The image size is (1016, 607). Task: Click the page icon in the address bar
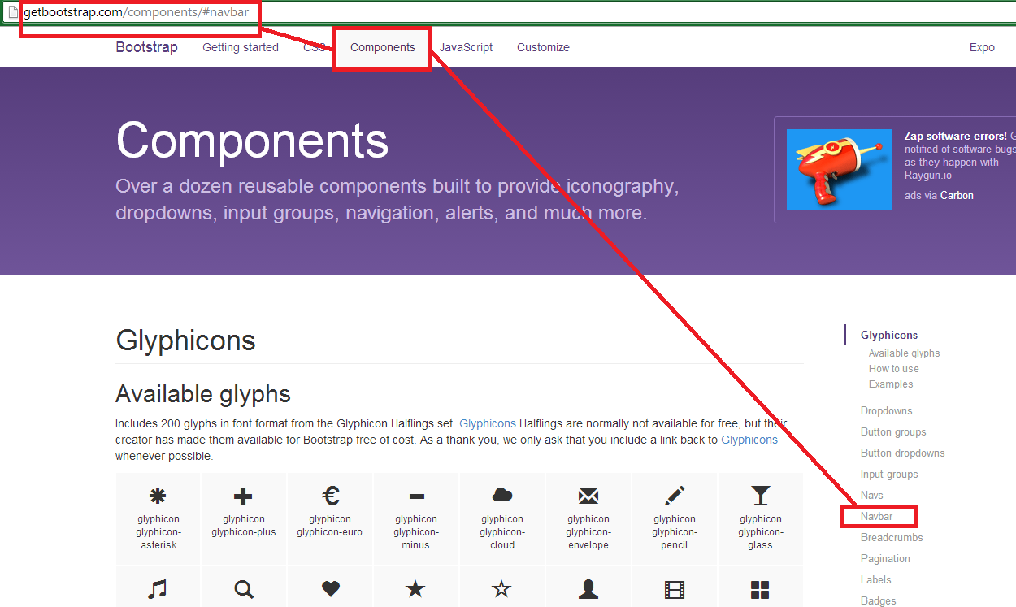pyautogui.click(x=12, y=12)
